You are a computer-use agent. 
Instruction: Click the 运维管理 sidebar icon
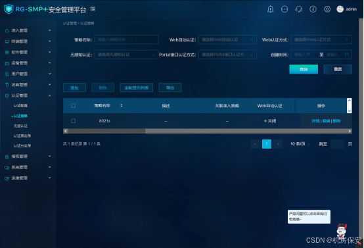tap(7, 178)
